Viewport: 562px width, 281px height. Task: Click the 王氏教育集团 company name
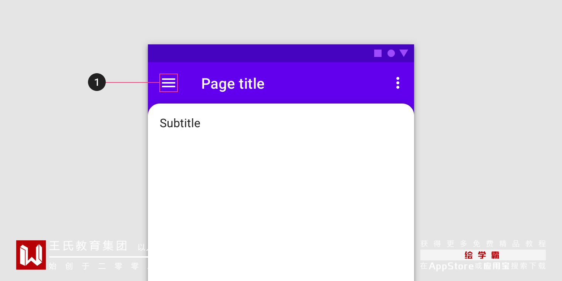[x=88, y=246]
